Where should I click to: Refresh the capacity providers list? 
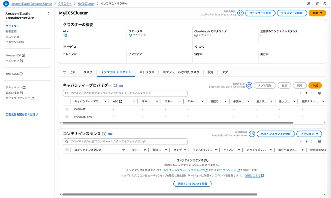[x=249, y=85]
